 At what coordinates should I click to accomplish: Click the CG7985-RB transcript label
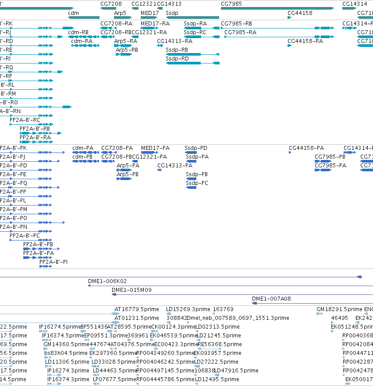pyautogui.click(x=236, y=24)
